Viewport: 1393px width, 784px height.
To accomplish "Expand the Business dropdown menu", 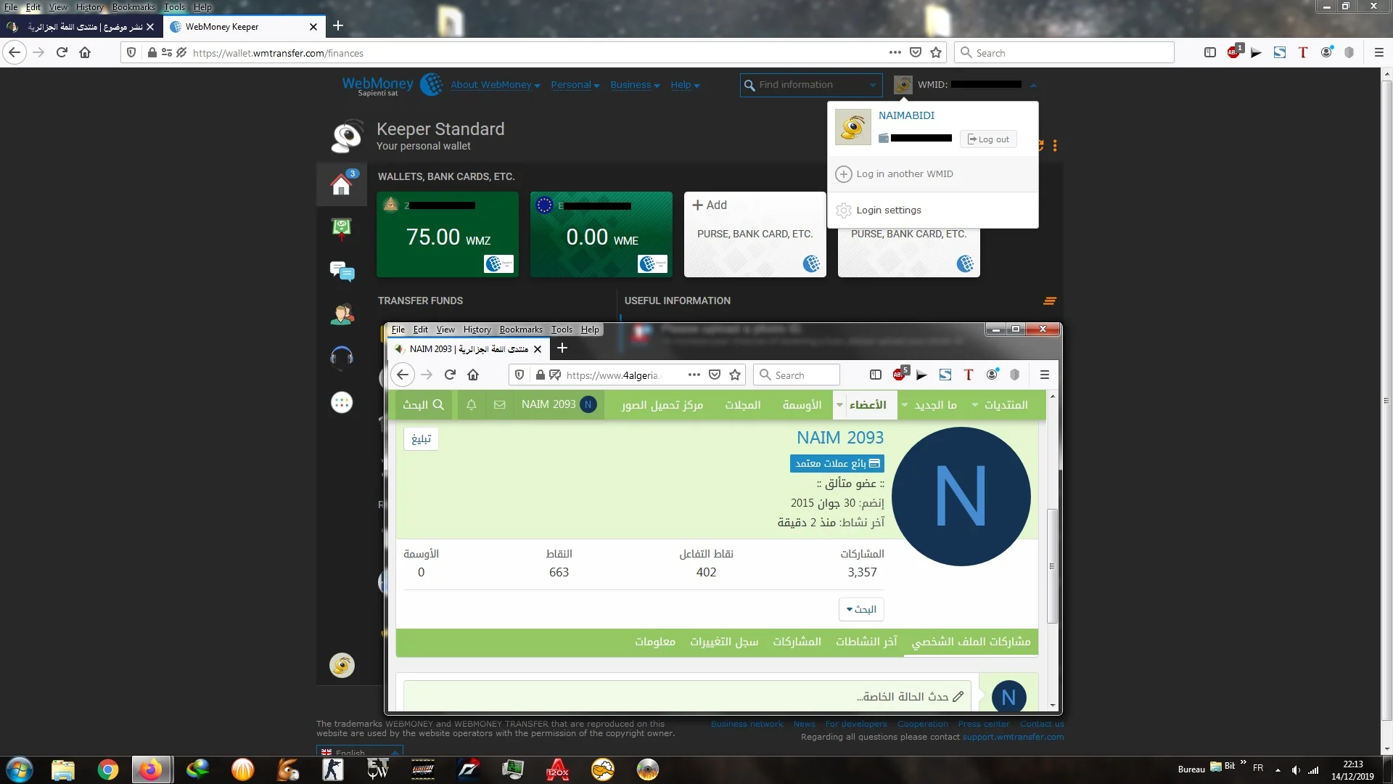I will 635,85.
